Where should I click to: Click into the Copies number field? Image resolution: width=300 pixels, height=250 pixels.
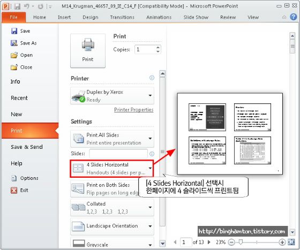[x=145, y=50]
